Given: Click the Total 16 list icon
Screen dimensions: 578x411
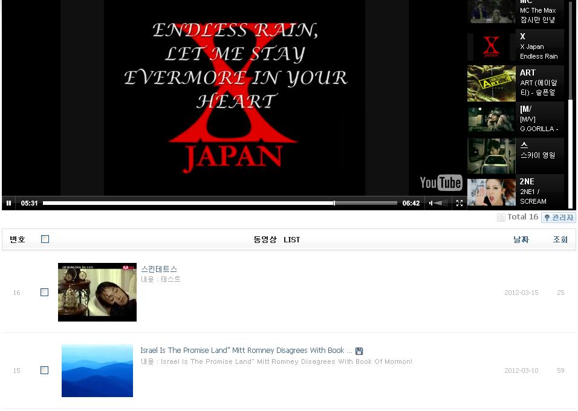Looking at the screenshot, I should [x=501, y=218].
